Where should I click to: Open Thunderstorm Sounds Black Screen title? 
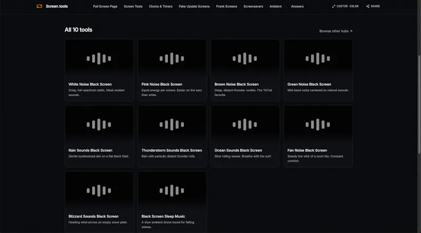click(x=172, y=150)
